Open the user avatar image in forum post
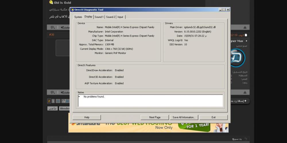 pos(238,58)
